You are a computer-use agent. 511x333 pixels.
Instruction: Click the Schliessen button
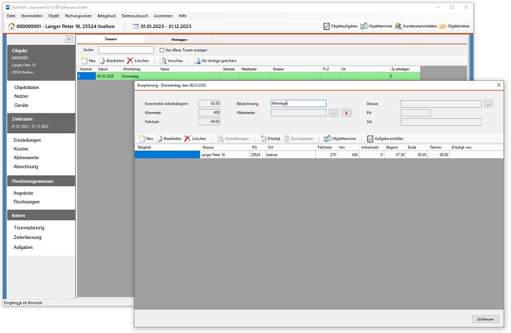485,319
